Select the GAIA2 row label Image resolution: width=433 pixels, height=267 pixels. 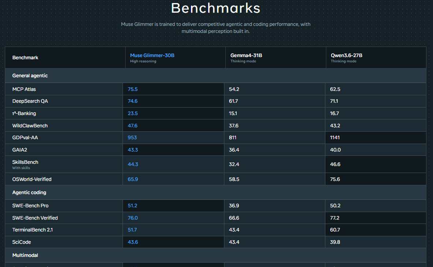coord(20,150)
